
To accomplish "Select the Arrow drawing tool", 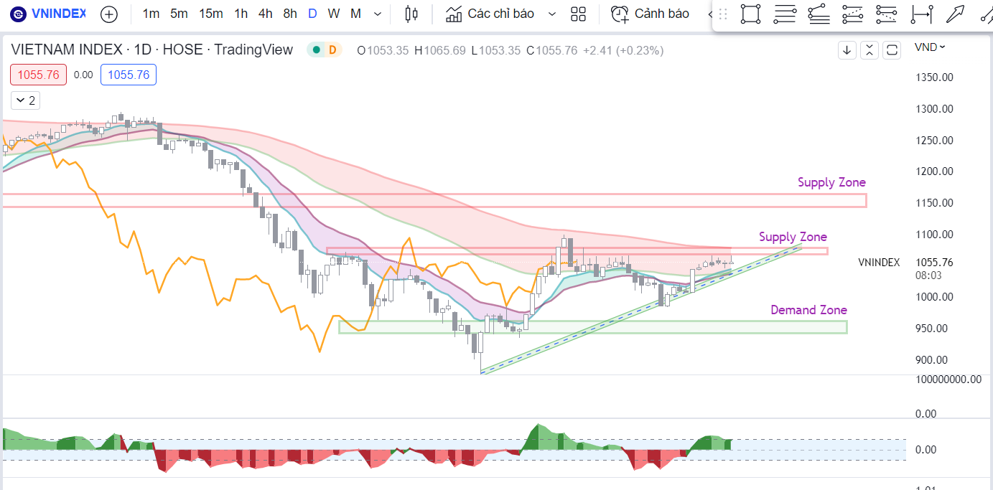I will point(954,14).
